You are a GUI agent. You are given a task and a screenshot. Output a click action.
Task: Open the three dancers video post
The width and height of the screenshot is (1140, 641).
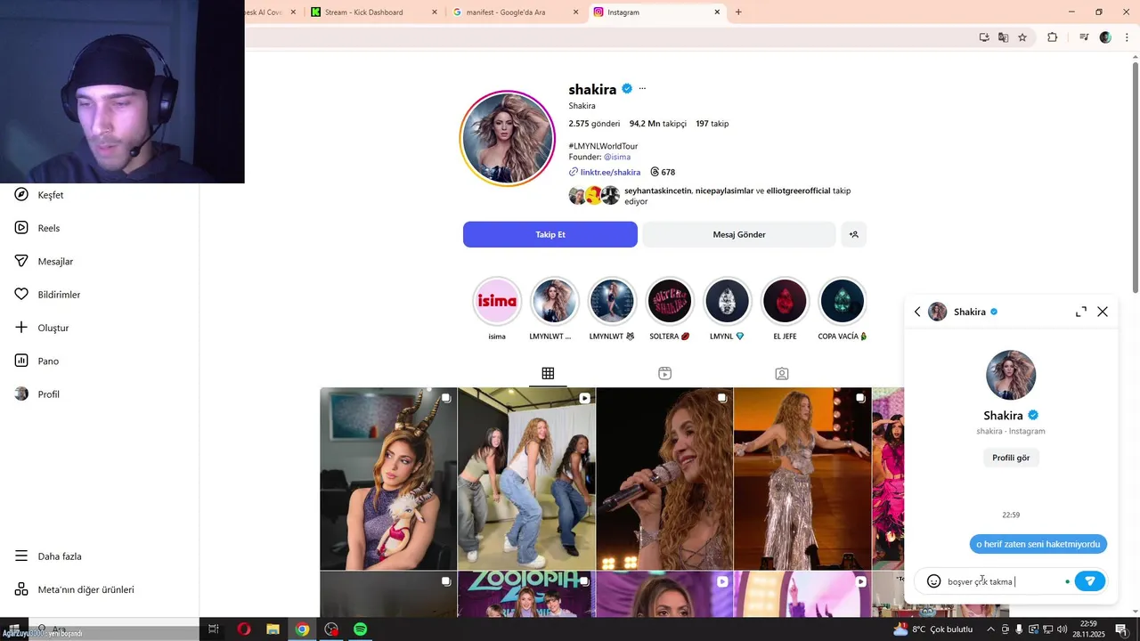click(526, 479)
